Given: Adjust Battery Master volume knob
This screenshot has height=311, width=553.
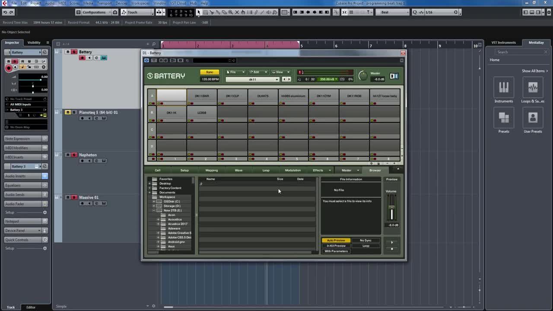Looking at the screenshot, I should (x=363, y=76).
